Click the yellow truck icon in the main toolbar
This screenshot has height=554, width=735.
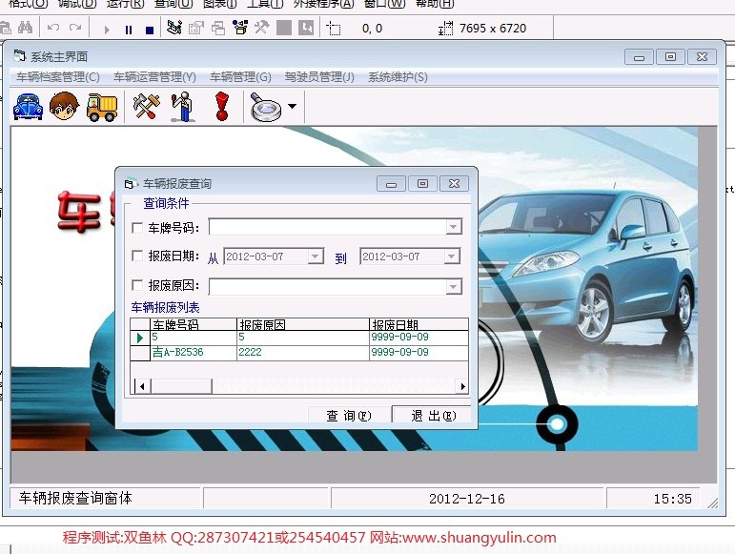click(102, 107)
